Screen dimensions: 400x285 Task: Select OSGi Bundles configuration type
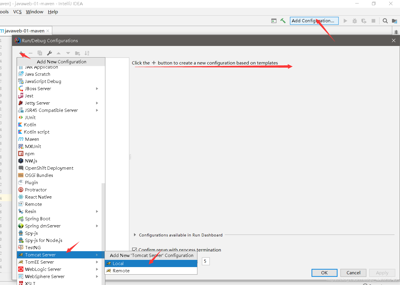(61, 175)
